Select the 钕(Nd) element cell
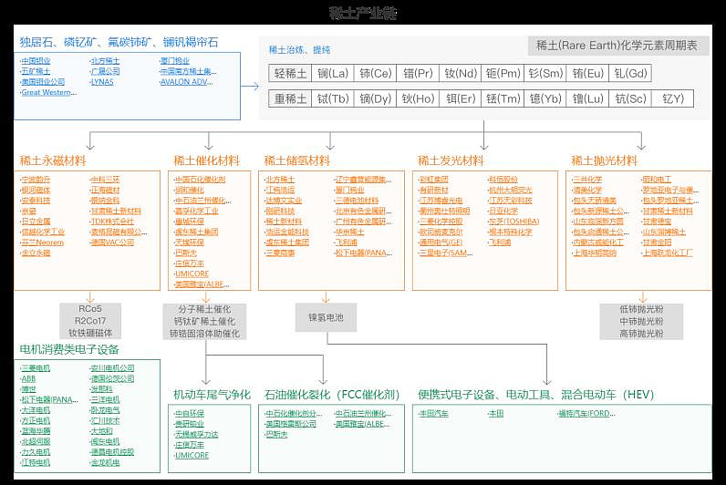Image resolution: width=726 pixels, height=485 pixels. tap(461, 73)
